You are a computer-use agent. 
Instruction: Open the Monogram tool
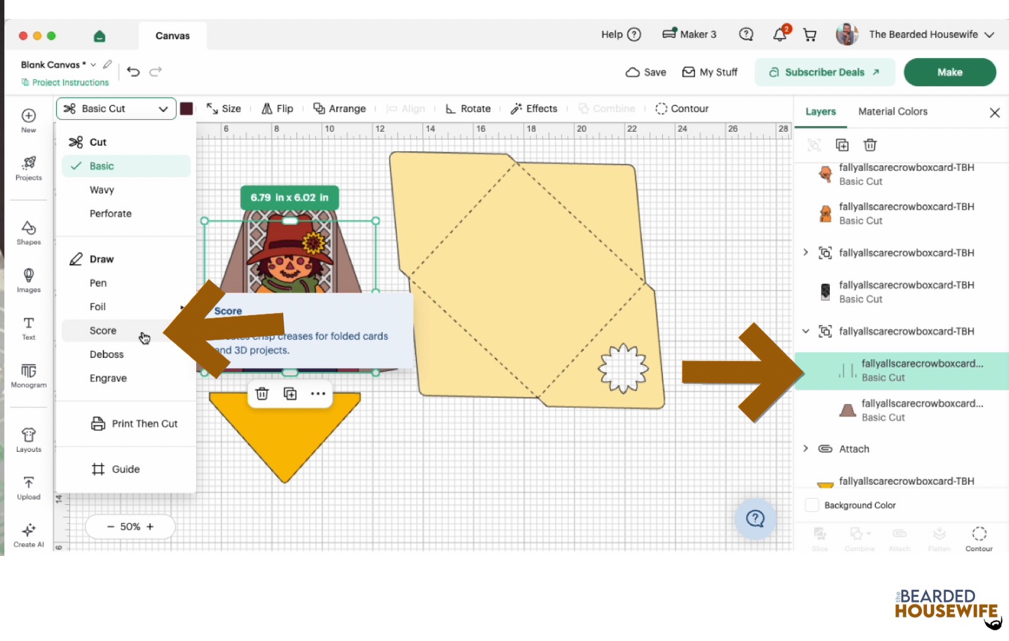28,376
